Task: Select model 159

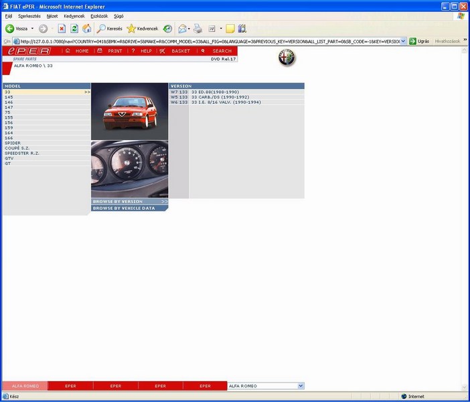Action: [x=46, y=128]
